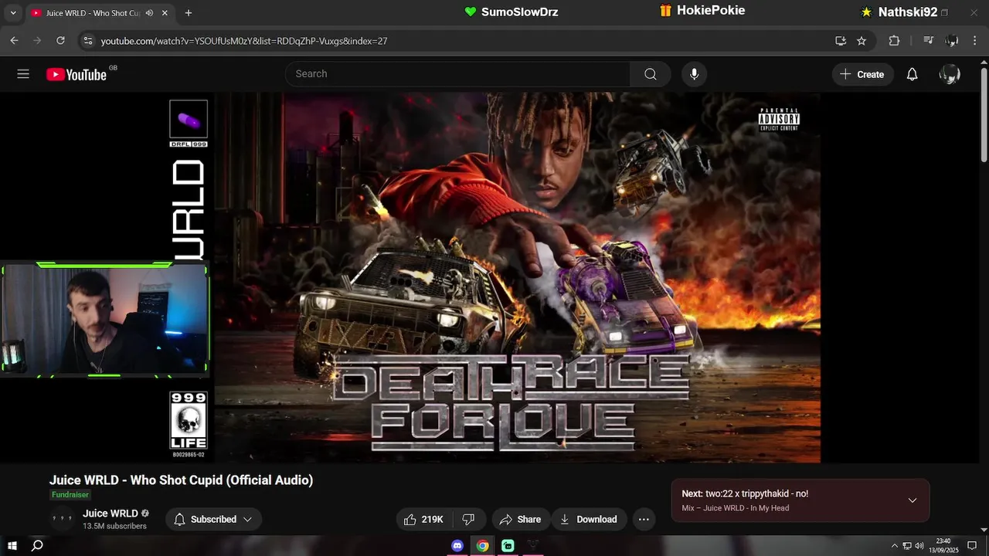This screenshot has height=556, width=989.
Task: Select 'Mix – Juice WRLD - In My Head' text
Action: 735,508
